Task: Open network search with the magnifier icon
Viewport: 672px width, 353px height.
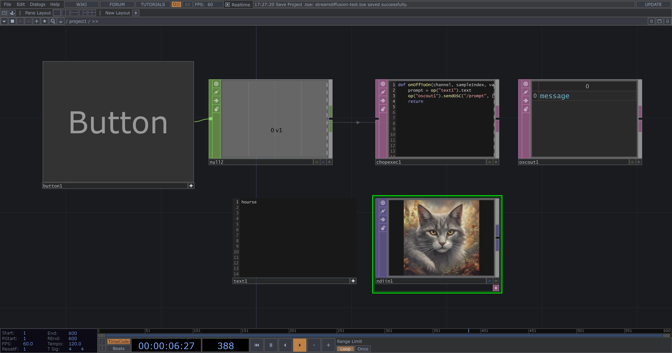Action: point(52,21)
